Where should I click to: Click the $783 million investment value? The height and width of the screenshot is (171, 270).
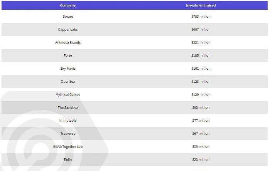[x=201, y=17]
